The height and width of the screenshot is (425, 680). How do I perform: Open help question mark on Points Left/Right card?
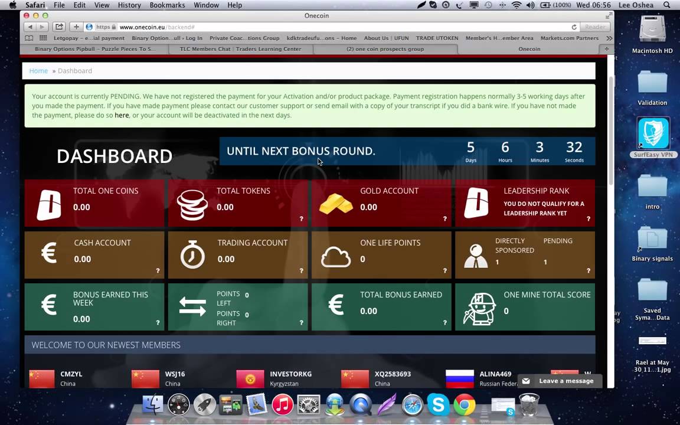click(x=302, y=323)
